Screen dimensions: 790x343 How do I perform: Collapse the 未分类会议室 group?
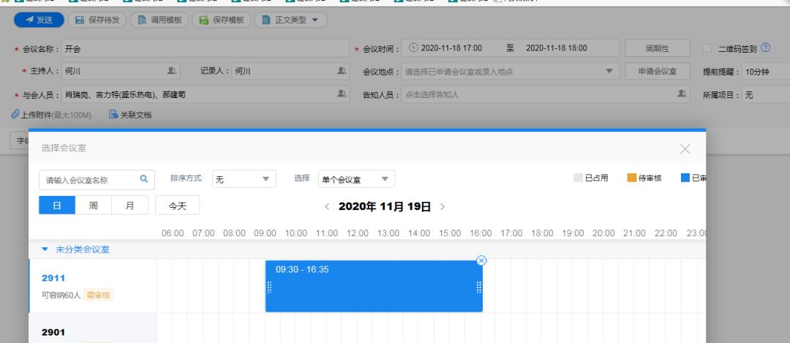44,249
